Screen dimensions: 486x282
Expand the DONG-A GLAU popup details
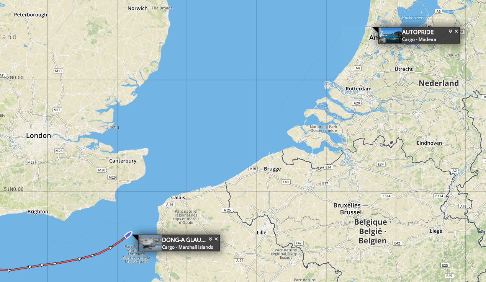point(210,239)
